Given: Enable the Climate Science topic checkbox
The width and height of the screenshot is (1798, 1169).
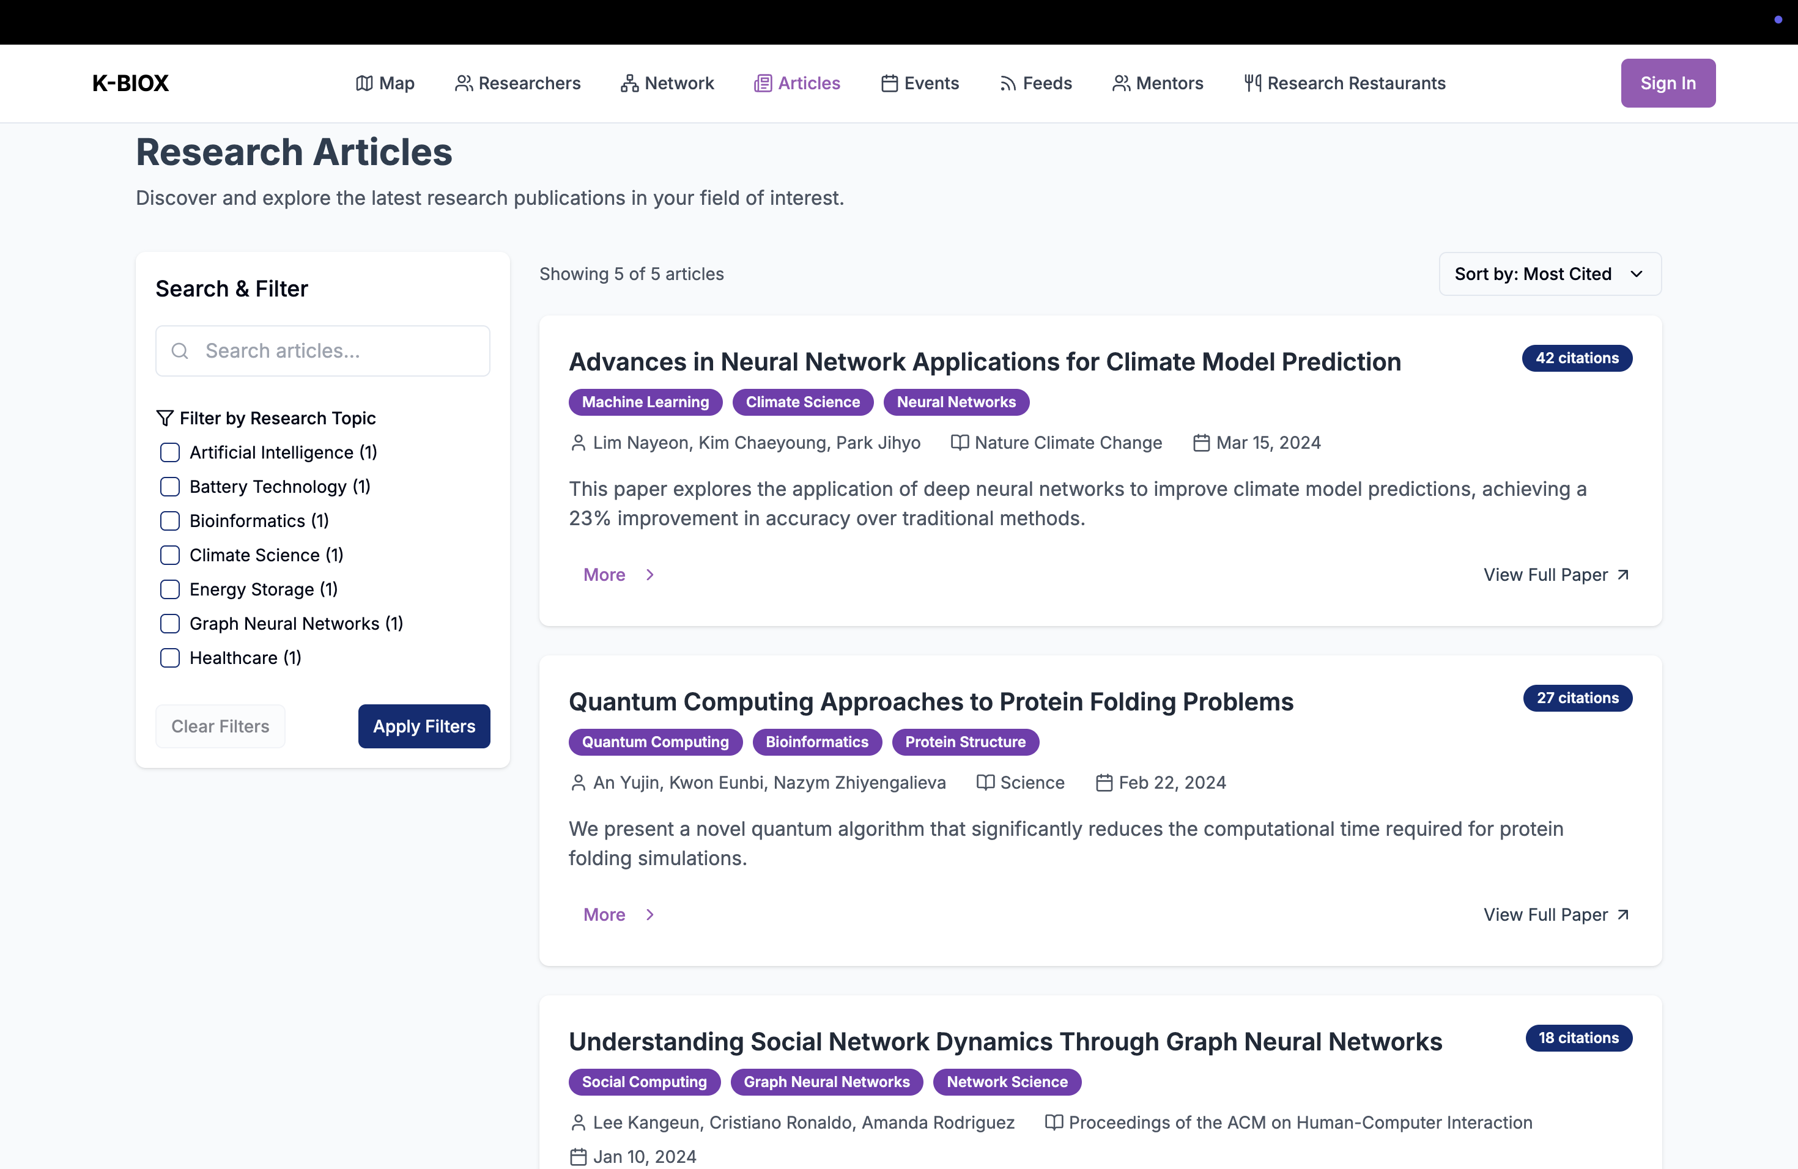Looking at the screenshot, I should [170, 555].
